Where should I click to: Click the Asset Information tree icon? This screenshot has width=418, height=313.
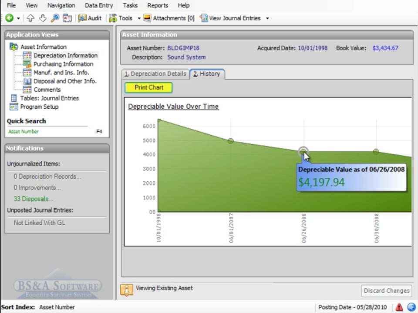point(14,47)
